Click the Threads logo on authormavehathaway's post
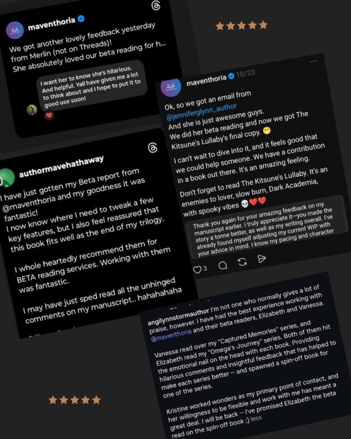The image size is (351, 439). (x=152, y=148)
